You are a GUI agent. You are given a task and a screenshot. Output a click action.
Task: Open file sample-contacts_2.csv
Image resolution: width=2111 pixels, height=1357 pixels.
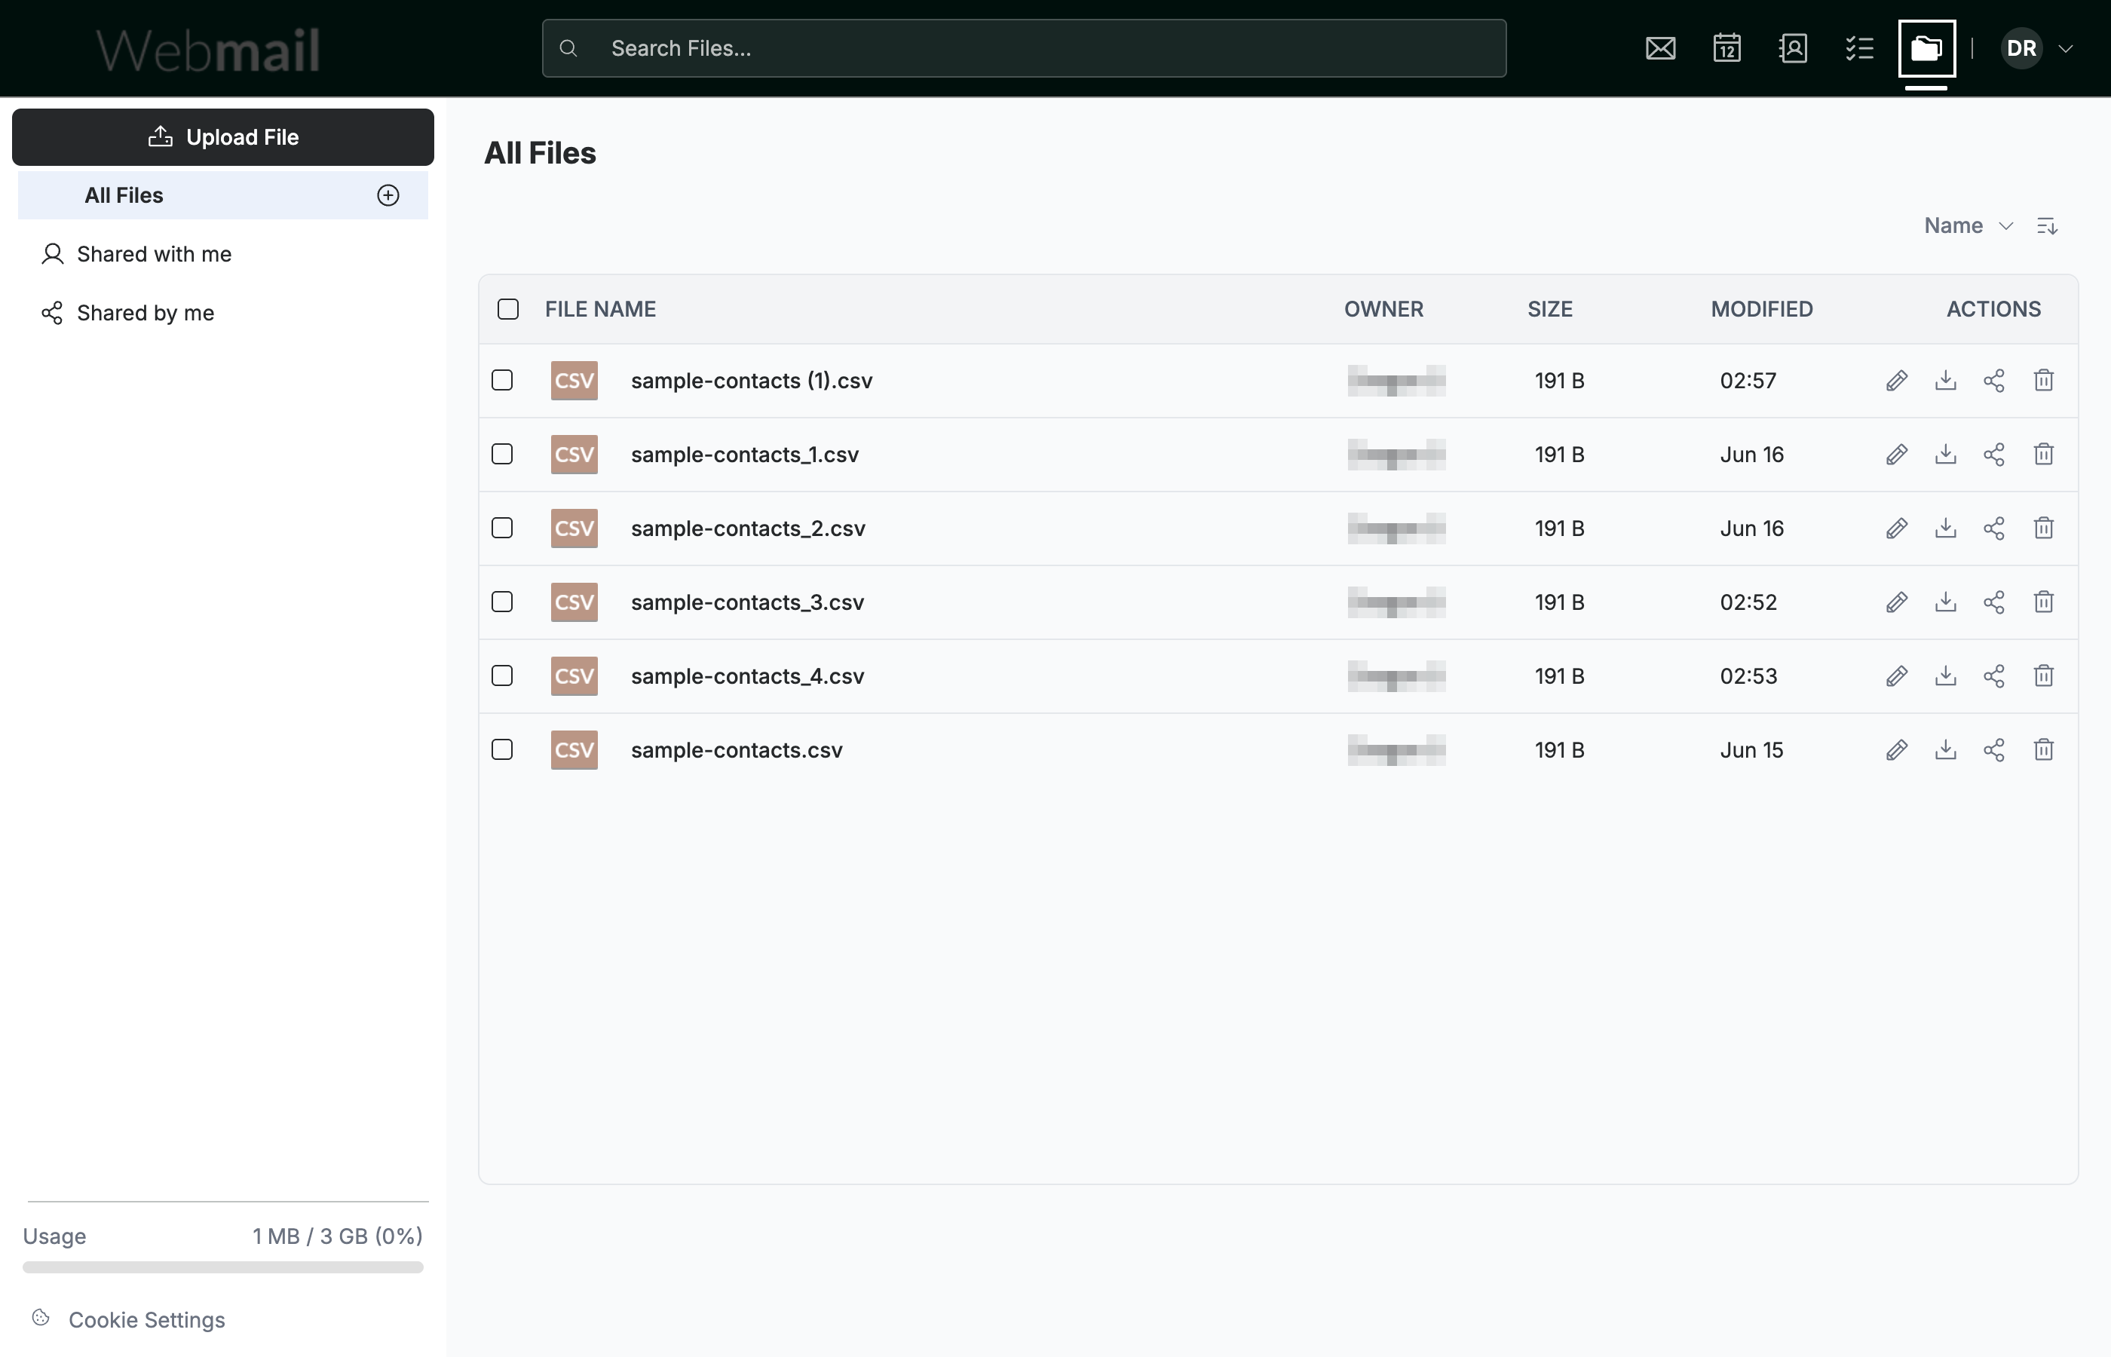[748, 528]
